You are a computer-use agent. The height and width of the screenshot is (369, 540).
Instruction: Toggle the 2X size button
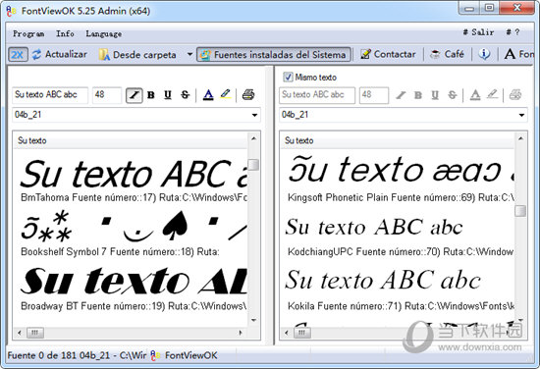18,55
